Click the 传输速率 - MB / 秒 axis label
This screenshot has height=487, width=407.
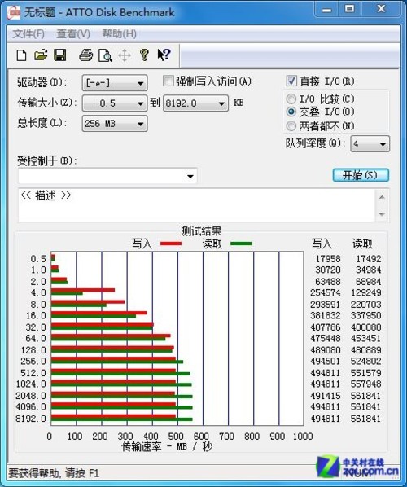pos(167,446)
